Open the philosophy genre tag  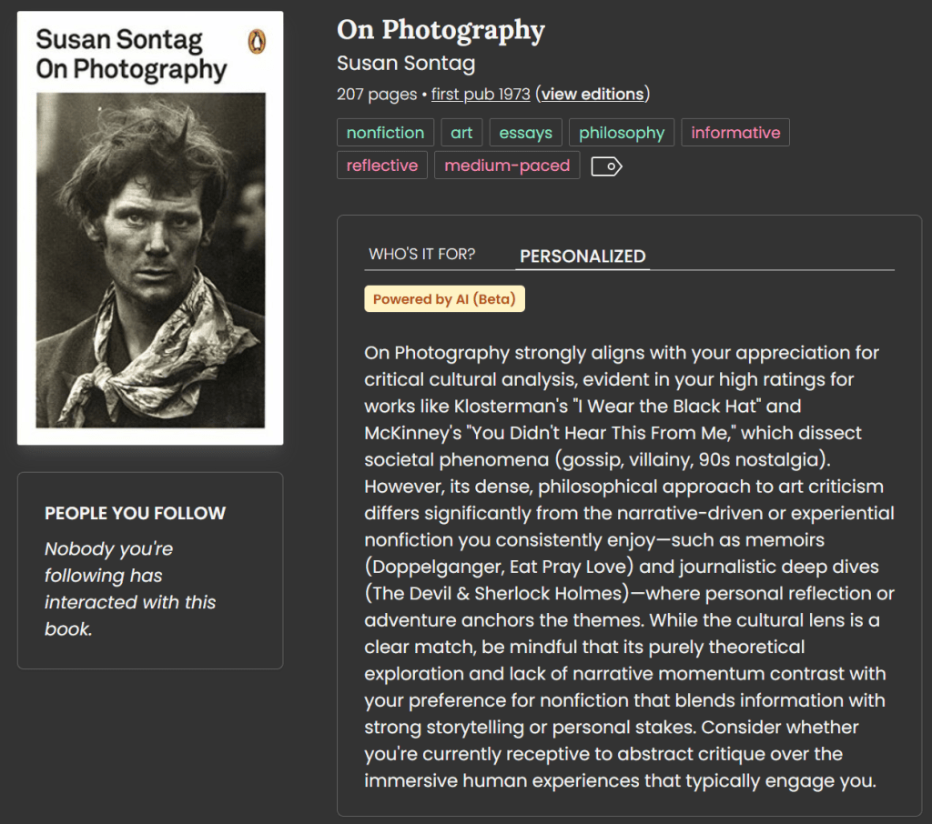[621, 132]
